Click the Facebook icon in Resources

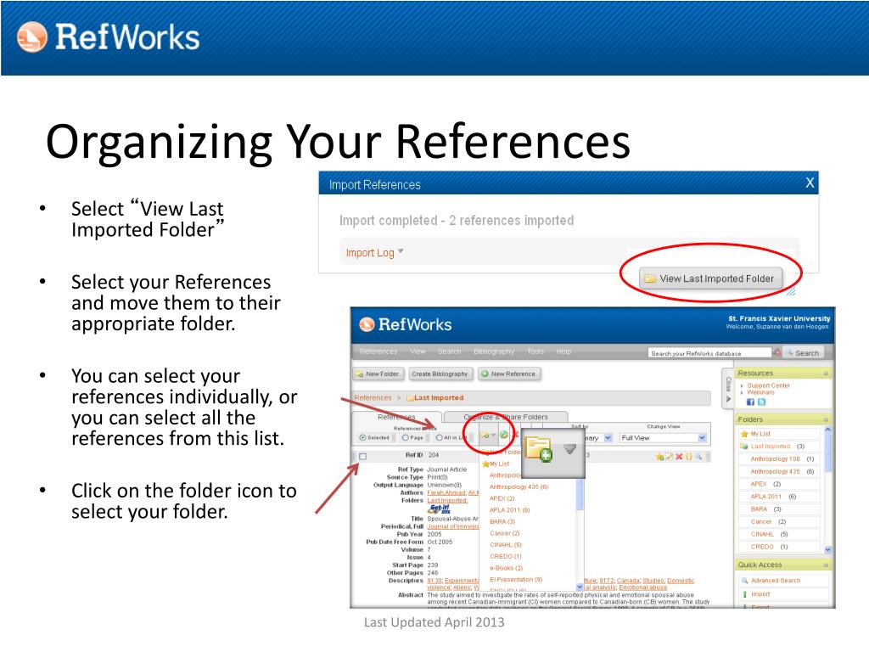[x=750, y=402]
